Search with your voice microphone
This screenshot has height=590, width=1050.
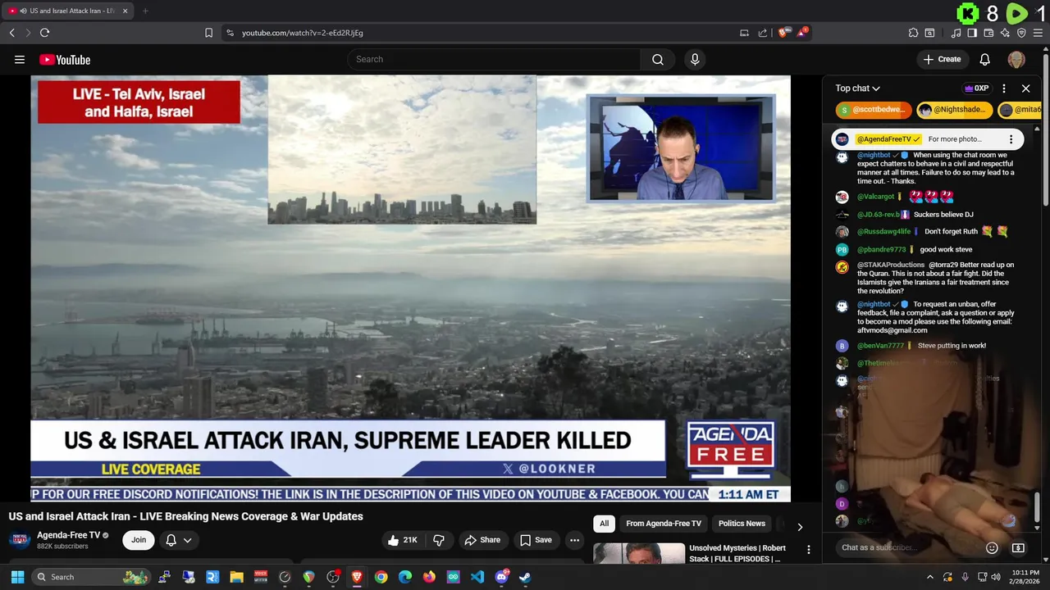[695, 59]
